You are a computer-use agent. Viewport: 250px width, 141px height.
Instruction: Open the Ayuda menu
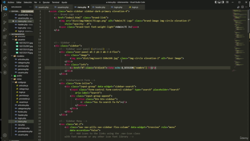pyautogui.click(x=64, y=2)
